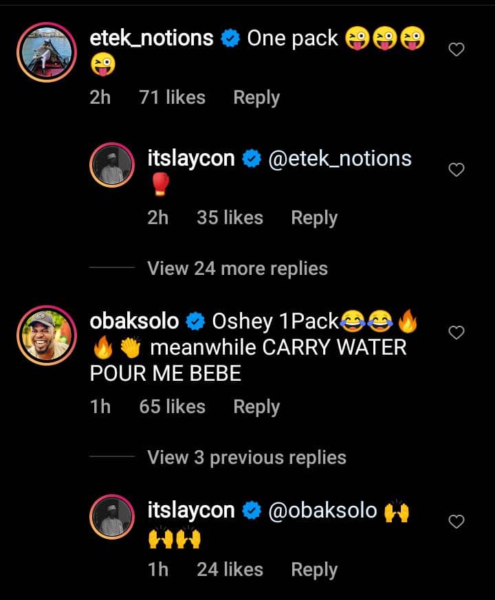The image size is (495, 600).
Task: Expand View 24 more replies
Action: [237, 268]
